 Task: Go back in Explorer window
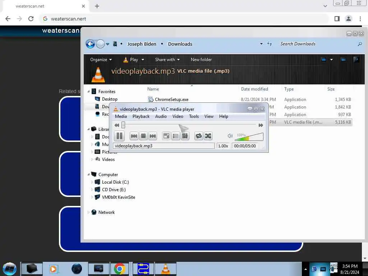(90, 44)
